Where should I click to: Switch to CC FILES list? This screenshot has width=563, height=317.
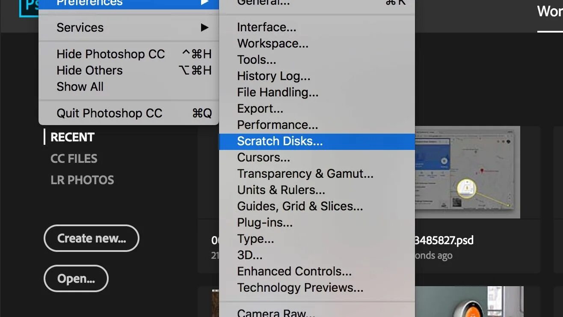click(74, 158)
